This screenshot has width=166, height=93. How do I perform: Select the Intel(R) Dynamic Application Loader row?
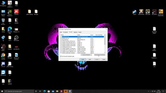pos(82,51)
